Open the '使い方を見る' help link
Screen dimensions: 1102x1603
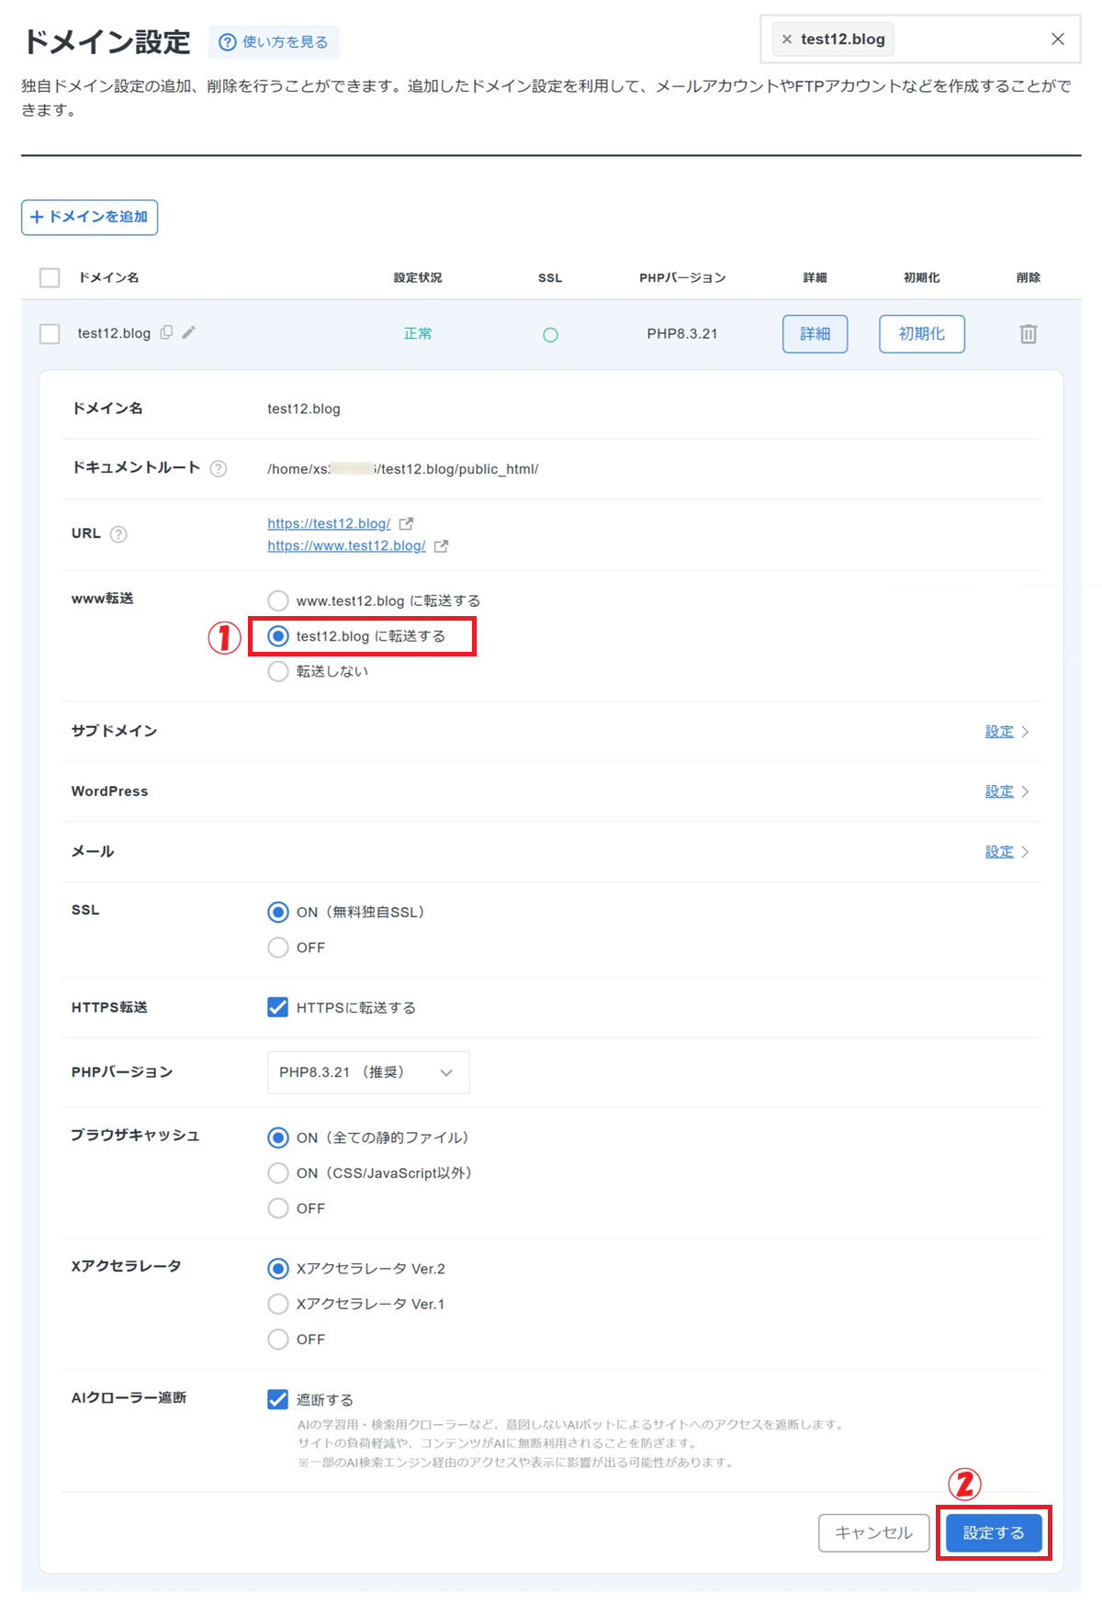point(275,42)
